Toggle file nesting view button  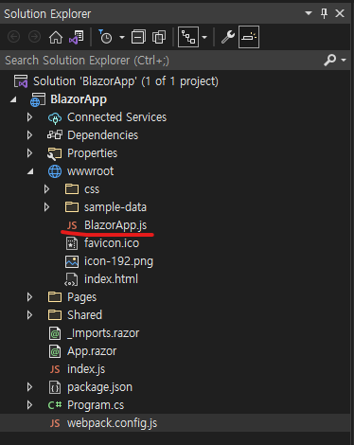(x=188, y=37)
